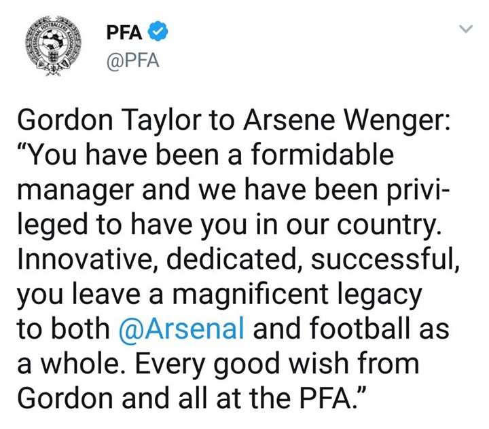Viewport: 489px width, 429px height.
Task: Visit the @PFA handle
Action: tap(132, 60)
